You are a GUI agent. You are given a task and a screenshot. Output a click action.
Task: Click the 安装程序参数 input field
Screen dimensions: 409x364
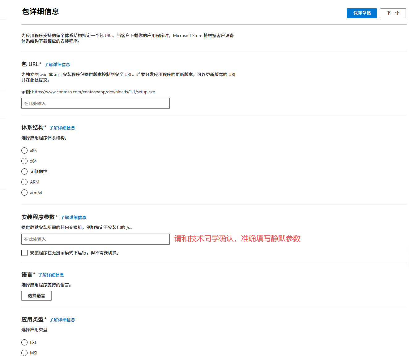coord(95,239)
